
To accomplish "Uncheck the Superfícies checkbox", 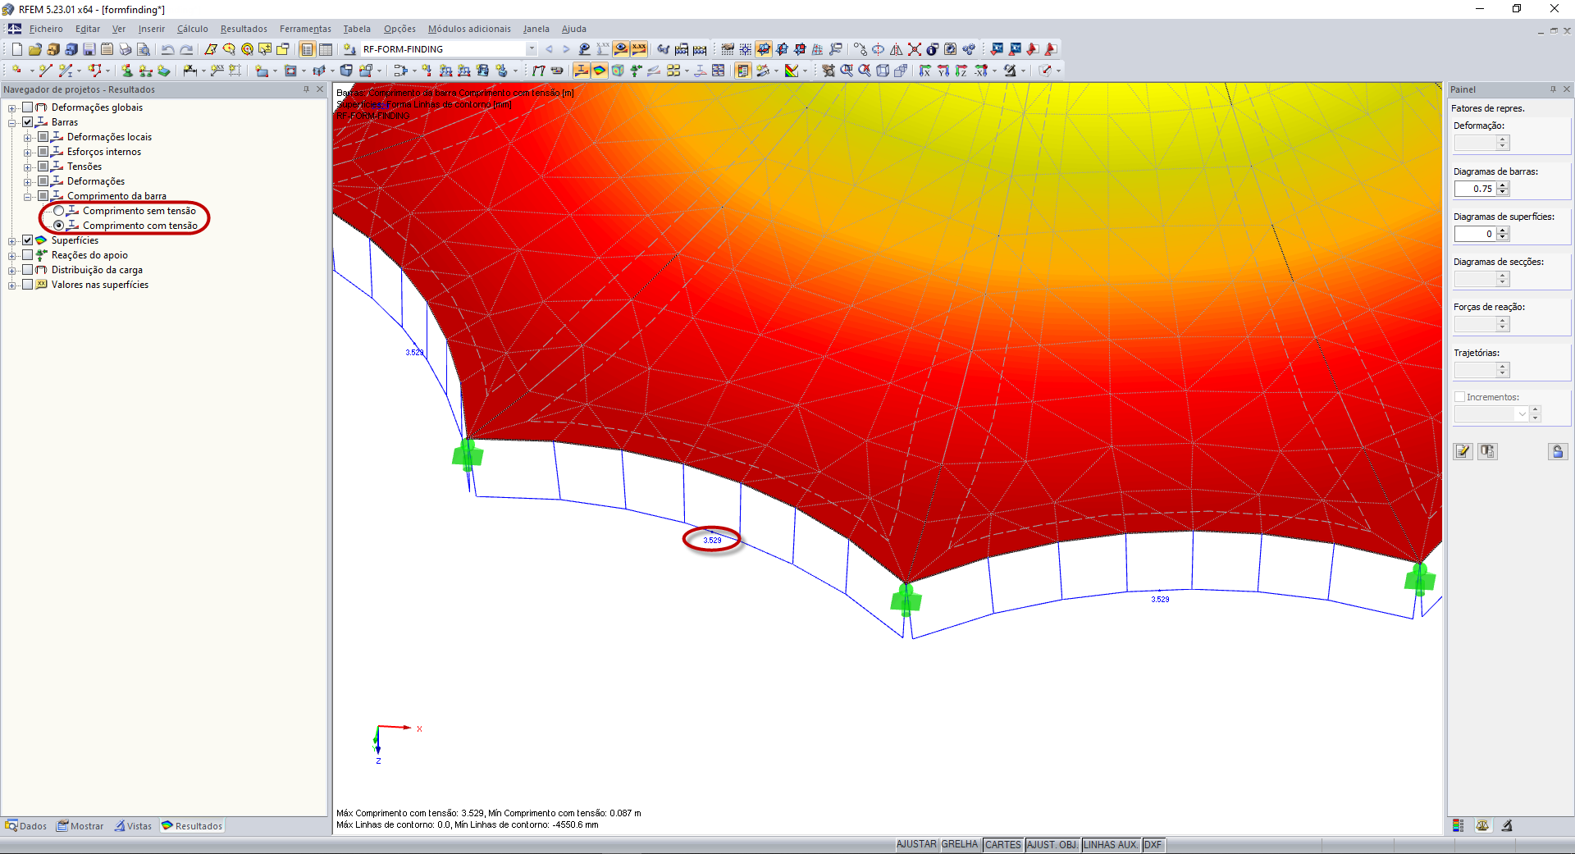I will click(27, 240).
